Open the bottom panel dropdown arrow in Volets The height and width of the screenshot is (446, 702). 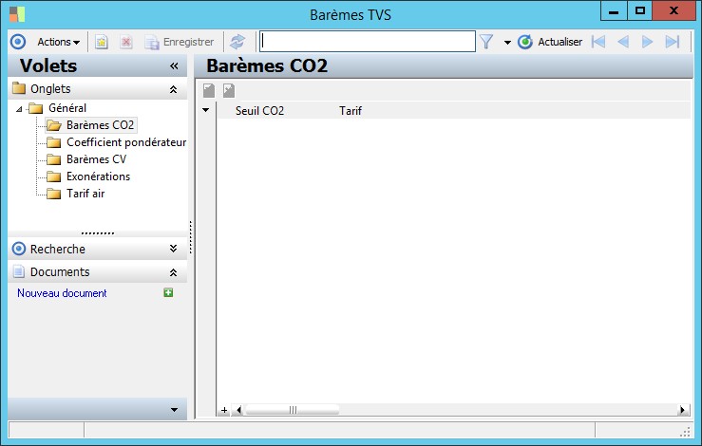[174, 409]
